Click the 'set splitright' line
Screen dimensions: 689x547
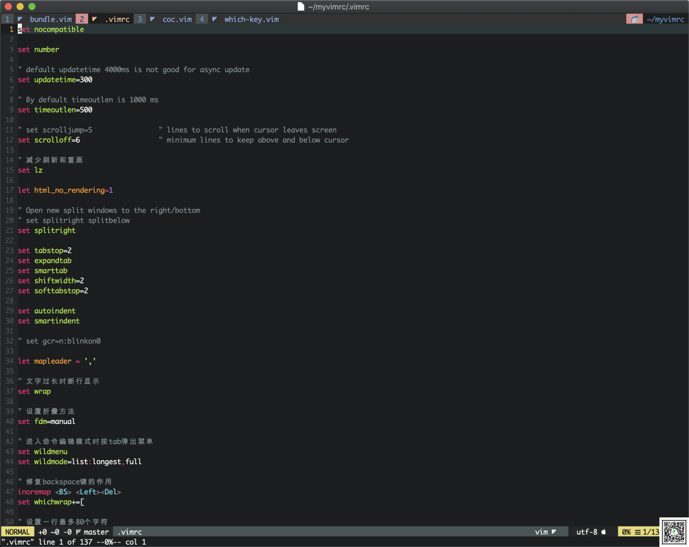[47, 230]
